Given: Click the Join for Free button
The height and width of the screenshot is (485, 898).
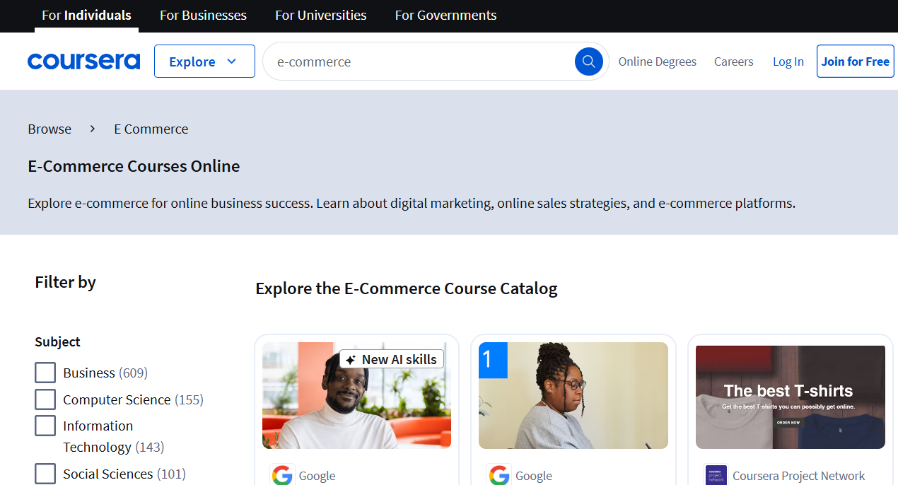Looking at the screenshot, I should (855, 61).
